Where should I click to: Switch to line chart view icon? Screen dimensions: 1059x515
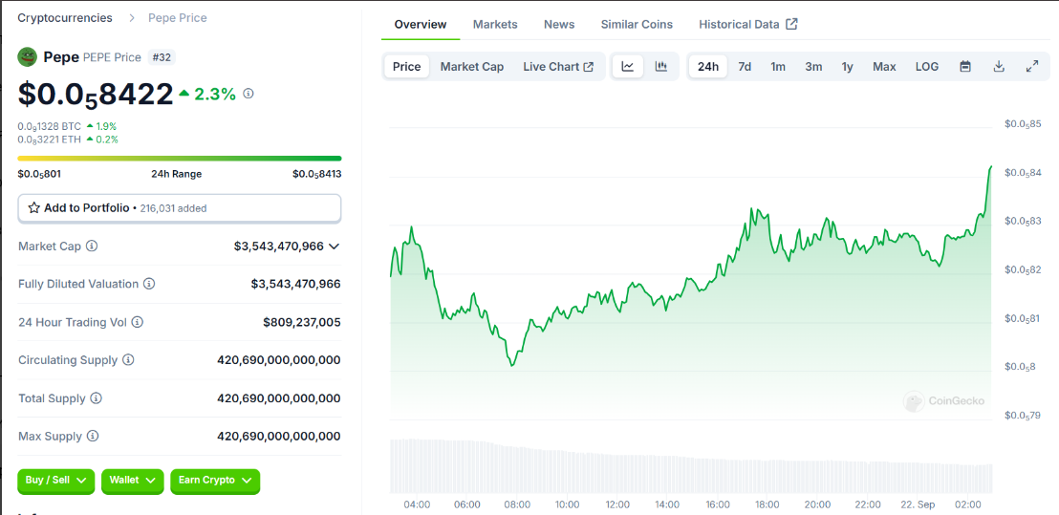pyautogui.click(x=628, y=67)
